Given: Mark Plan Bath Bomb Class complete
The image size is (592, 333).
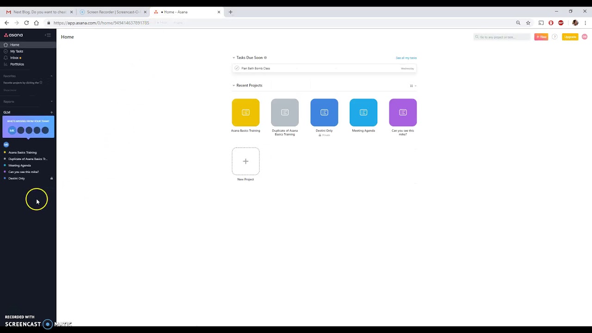Looking at the screenshot, I should (237, 68).
